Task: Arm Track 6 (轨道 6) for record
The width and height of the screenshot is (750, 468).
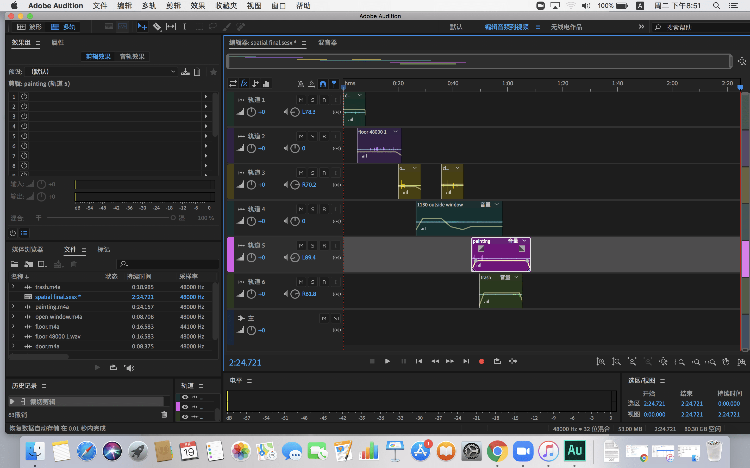Action: click(x=324, y=282)
